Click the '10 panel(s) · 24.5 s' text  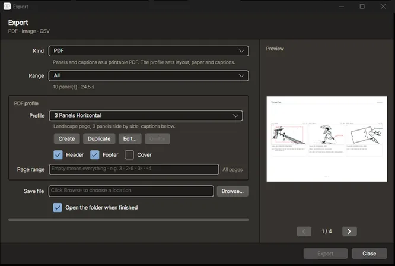74,87
